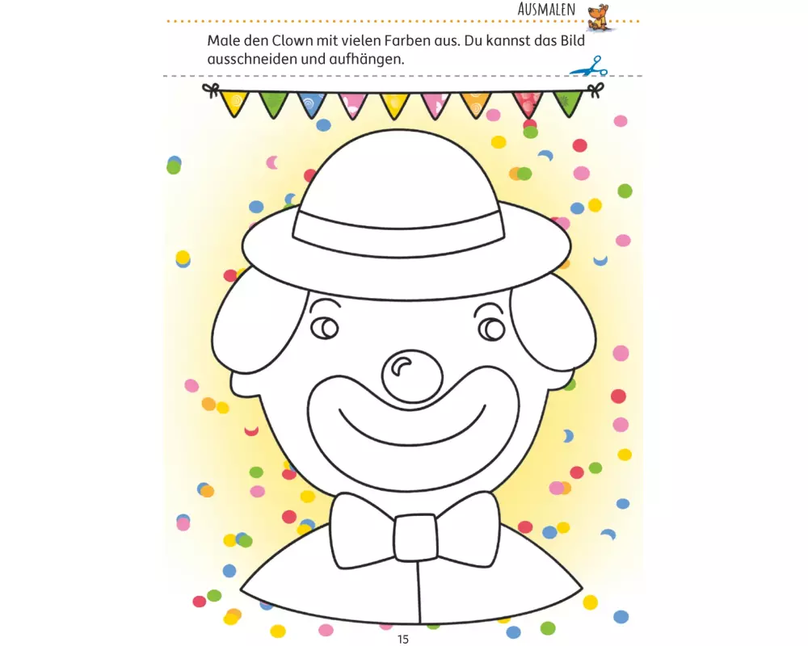Click the left wing of the bow tie
The width and height of the screenshot is (808, 646).
coord(362,531)
